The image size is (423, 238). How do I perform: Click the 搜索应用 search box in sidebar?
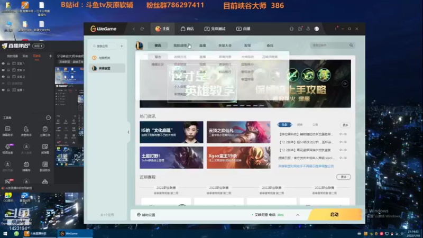coord(105,46)
